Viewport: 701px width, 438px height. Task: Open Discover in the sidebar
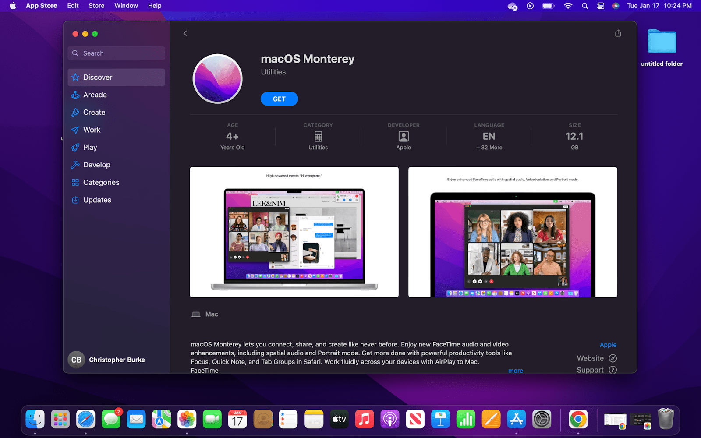coord(117,77)
